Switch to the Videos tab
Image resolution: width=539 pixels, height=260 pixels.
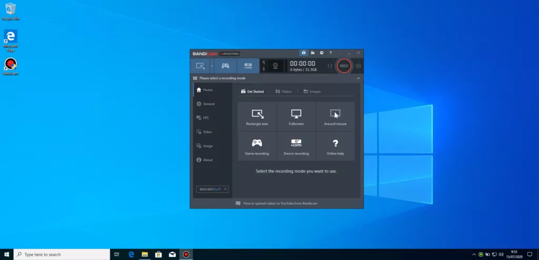[x=283, y=91]
